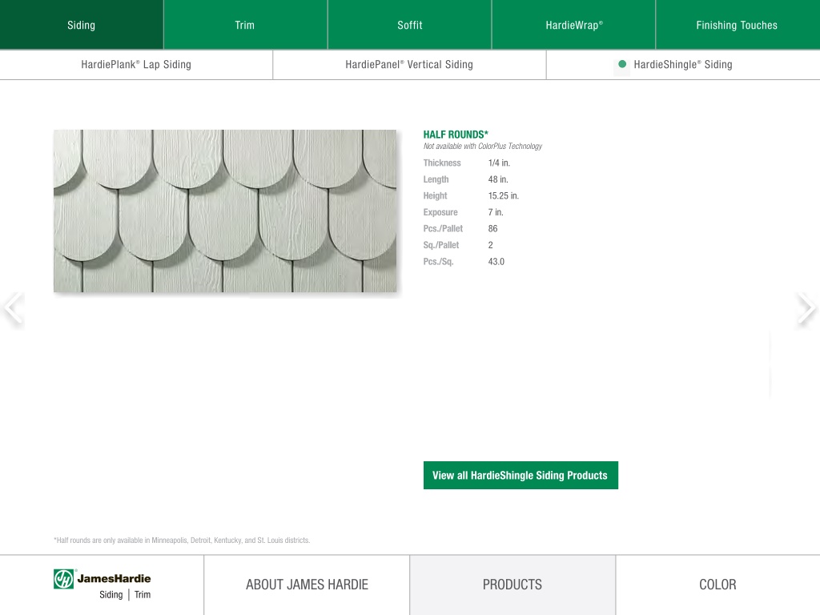820x615 pixels.
Task: Click the Thickness value '1/4 in.'
Action: tap(499, 163)
